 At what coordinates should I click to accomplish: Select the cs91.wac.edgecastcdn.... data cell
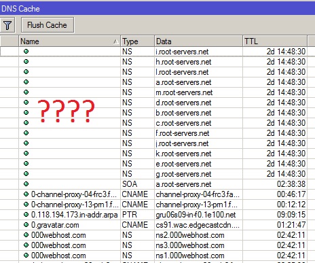click(198, 225)
